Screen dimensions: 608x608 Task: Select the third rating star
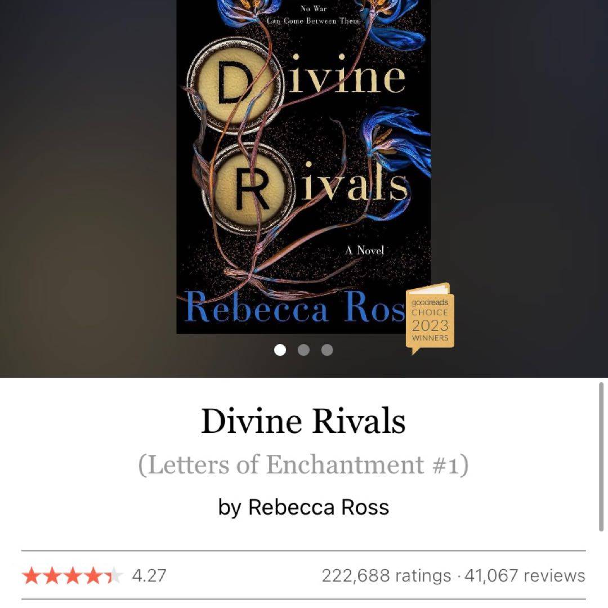[72, 575]
